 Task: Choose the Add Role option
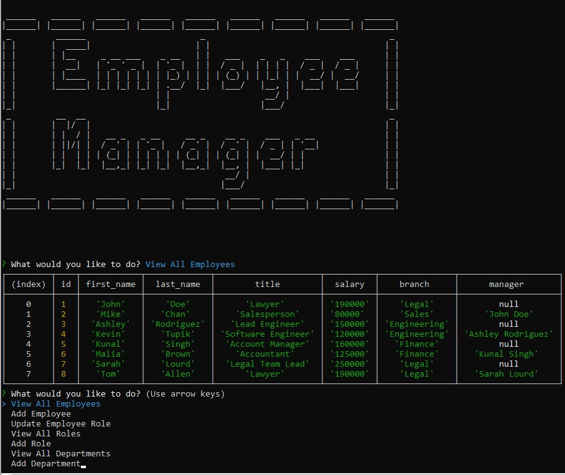[30, 444]
